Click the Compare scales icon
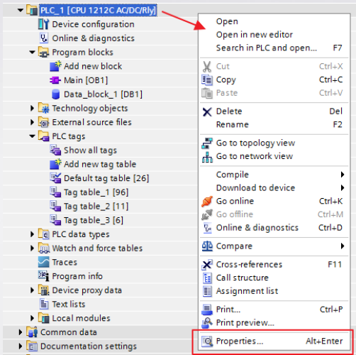The height and width of the screenshot is (355, 356). (207, 246)
